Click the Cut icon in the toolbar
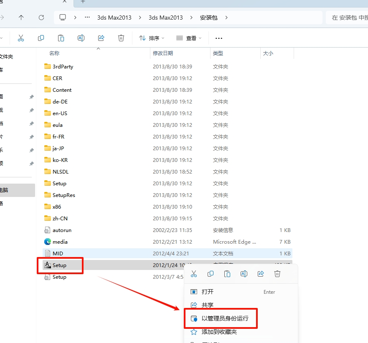 point(21,38)
